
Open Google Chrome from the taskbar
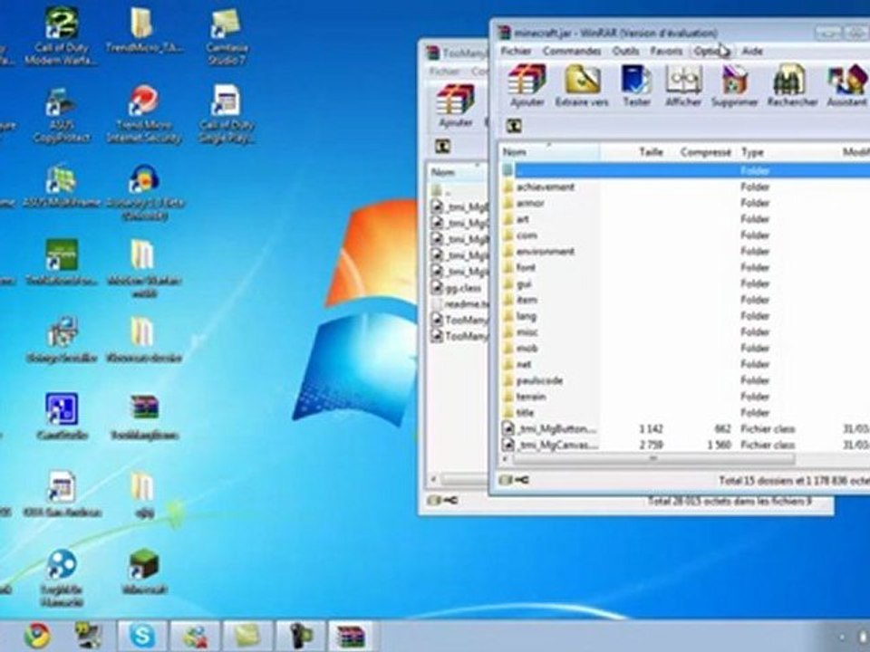tap(37, 636)
